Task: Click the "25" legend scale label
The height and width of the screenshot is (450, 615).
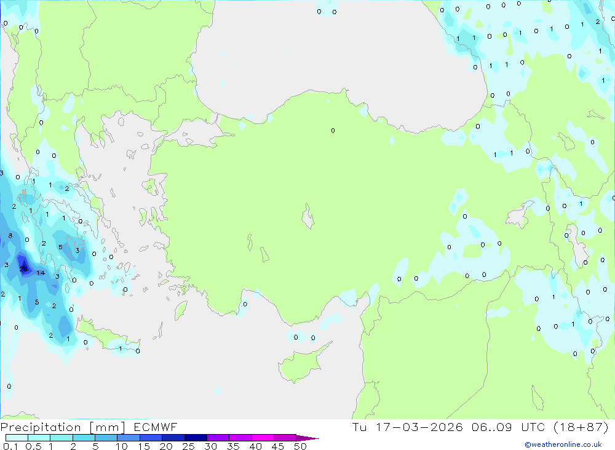Action: 188,446
